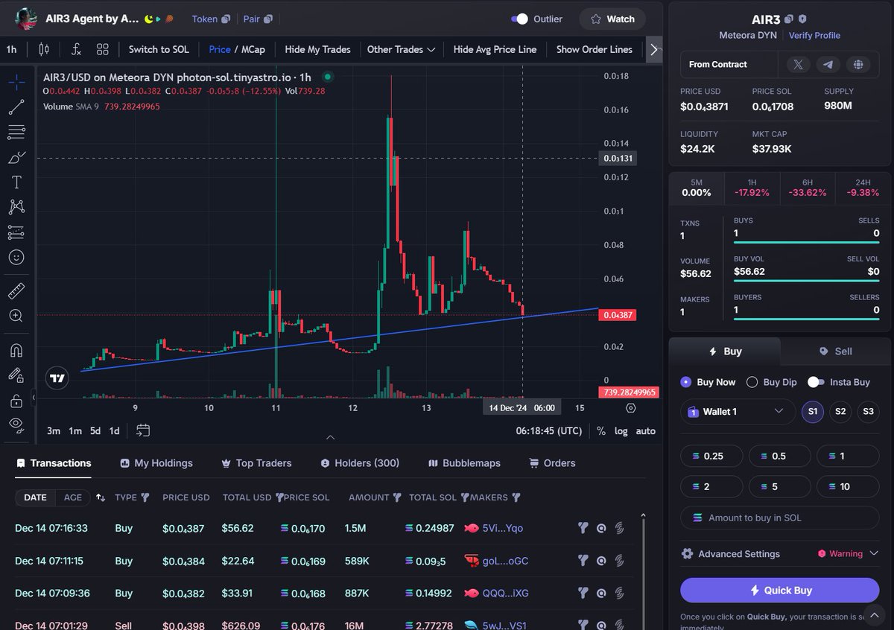Expand the Advanced Settings section
This screenshot has height=630, width=894.
(780, 553)
